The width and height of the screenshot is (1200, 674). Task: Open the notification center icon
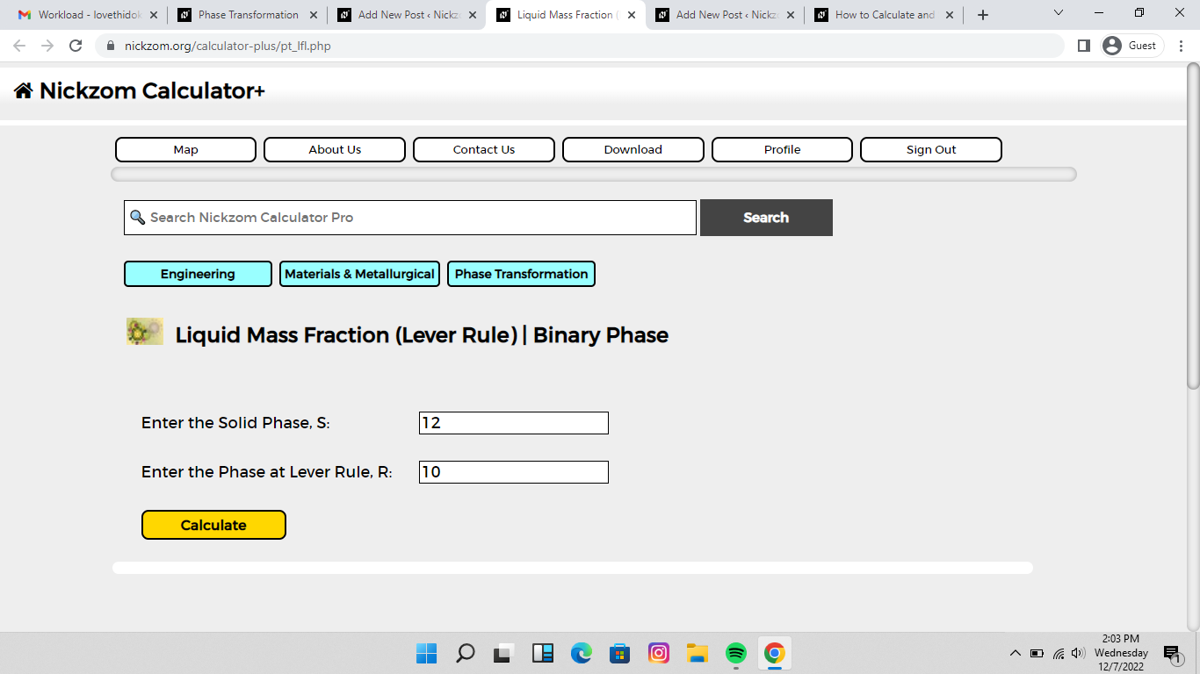(x=1172, y=654)
